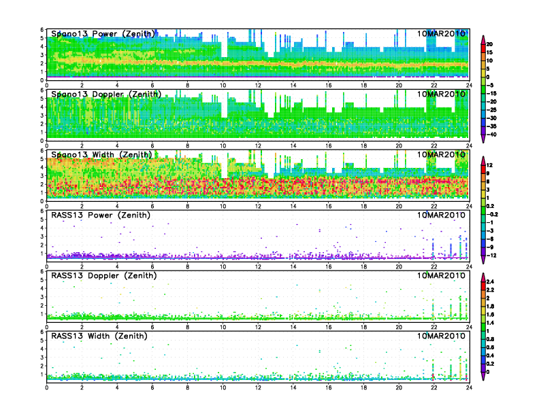Click the RASS13 Doppler (Zenith) title
This screenshot has height=416, width=539.
(104, 275)
